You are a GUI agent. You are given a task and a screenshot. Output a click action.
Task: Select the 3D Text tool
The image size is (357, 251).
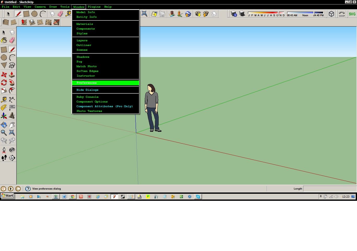[12, 116]
